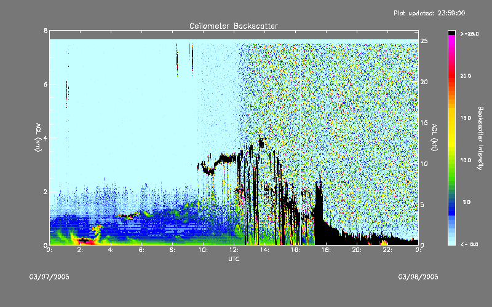Click the "12:" hour tick on the UTC axis
This screenshot has height=307, width=492.
point(234,250)
